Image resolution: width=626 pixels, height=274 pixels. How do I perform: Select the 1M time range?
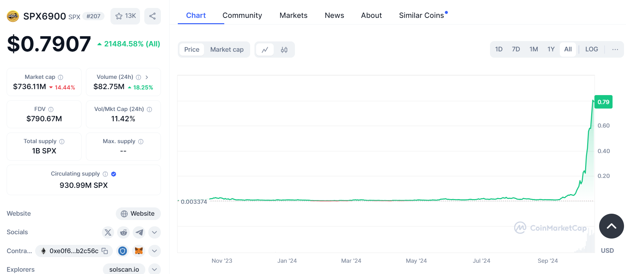(x=533, y=49)
